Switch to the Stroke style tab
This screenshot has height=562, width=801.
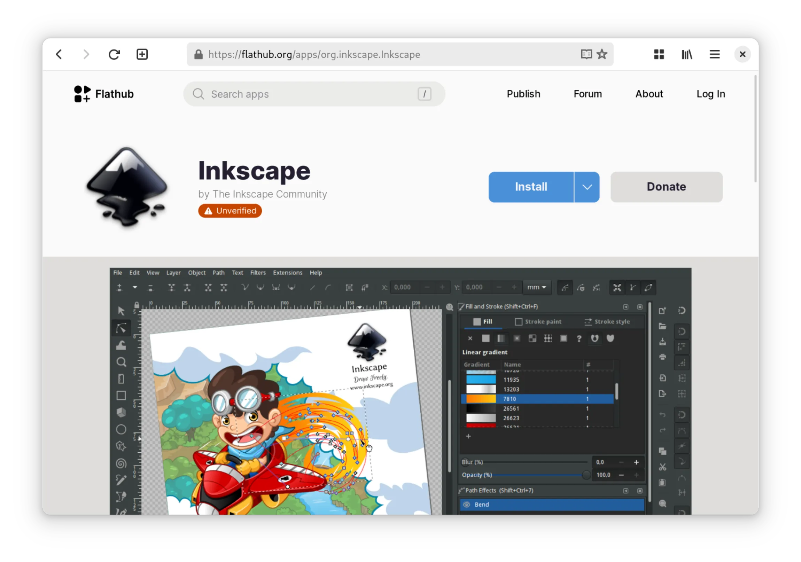[607, 322]
